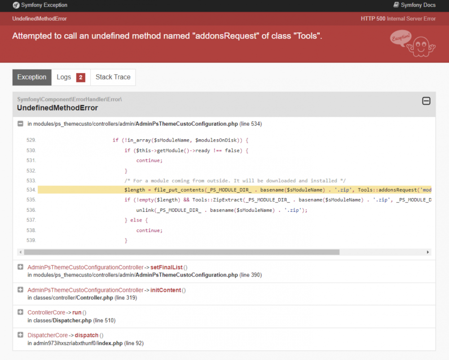
Task: Collapse the UndefinedMethodError panel with minus icon
Action: (426, 102)
